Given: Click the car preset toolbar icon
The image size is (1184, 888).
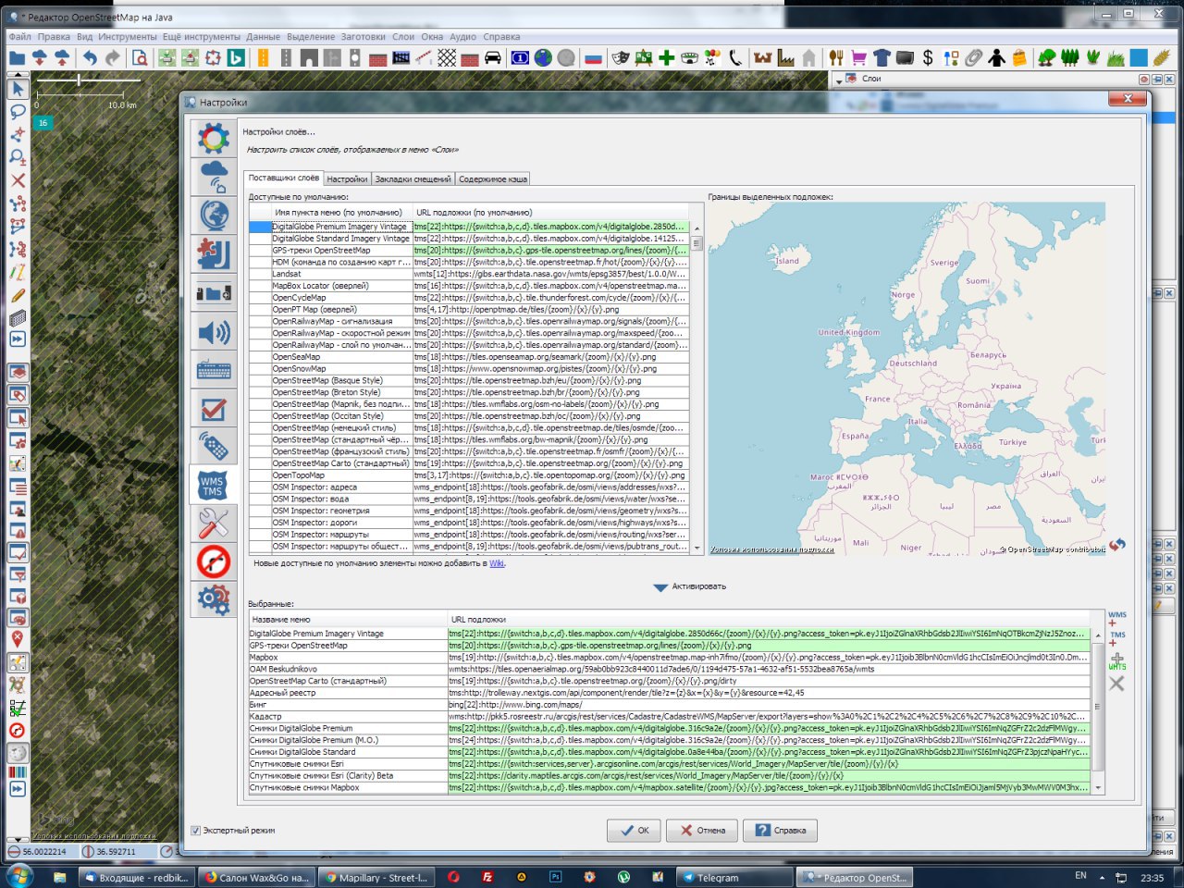Looking at the screenshot, I should pos(492,58).
